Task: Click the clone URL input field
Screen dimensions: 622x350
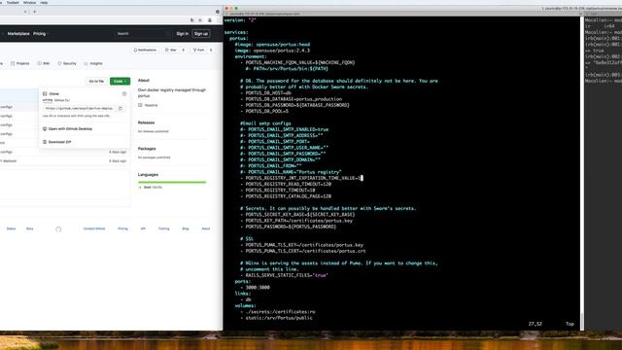Action: pyautogui.click(x=80, y=108)
